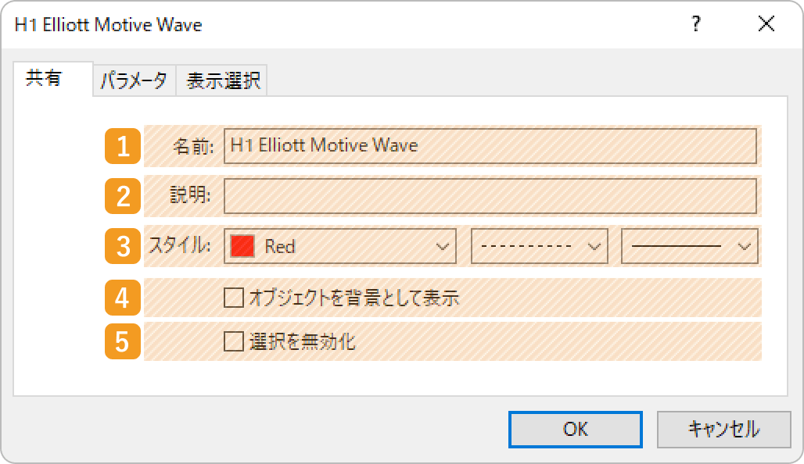The width and height of the screenshot is (804, 464).
Task: Click the orange number 2 badge
Action: pyautogui.click(x=123, y=196)
